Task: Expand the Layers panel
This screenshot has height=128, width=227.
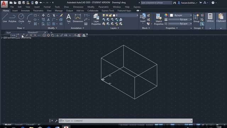Action: coord(115,28)
